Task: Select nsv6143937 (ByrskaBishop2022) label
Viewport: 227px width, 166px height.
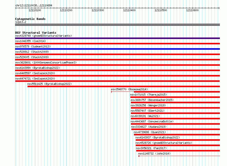Action: tap(158, 137)
